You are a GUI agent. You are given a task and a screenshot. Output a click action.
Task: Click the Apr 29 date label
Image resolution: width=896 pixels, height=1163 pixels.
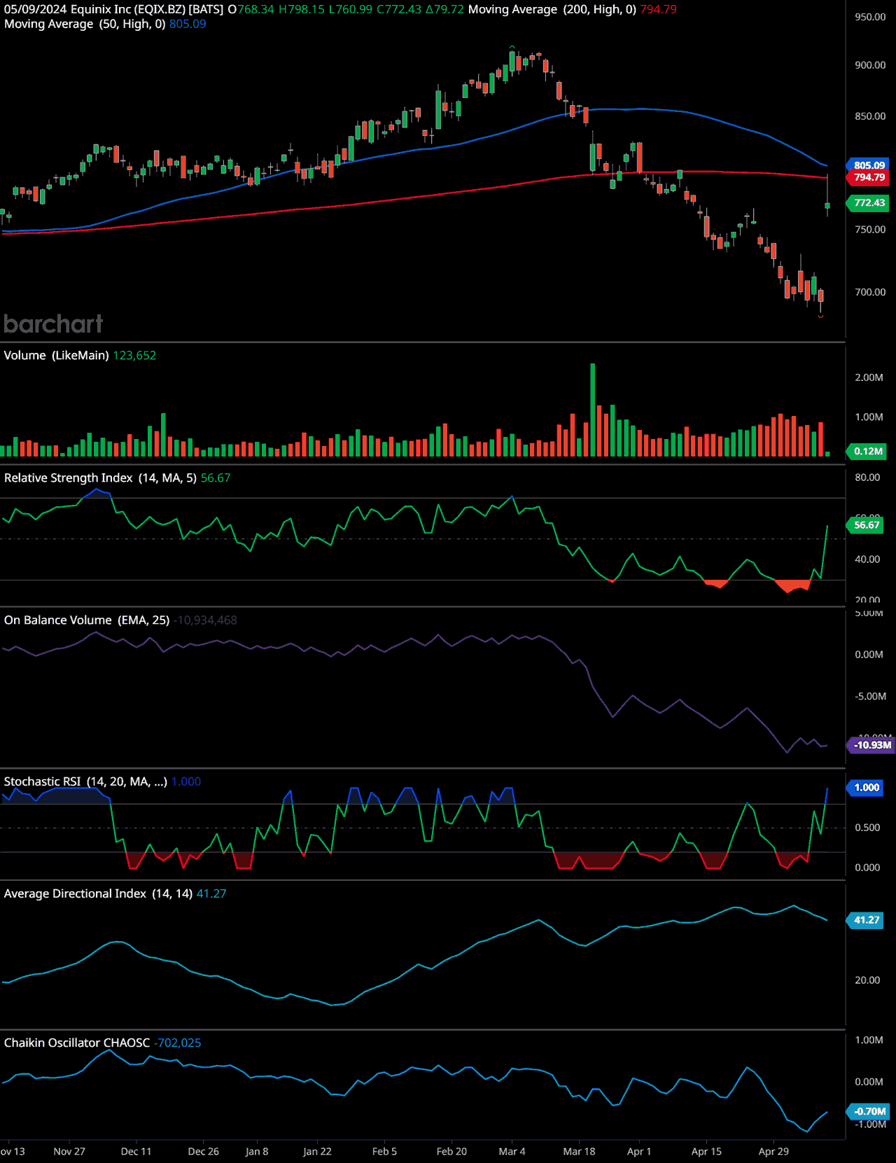[773, 1152]
